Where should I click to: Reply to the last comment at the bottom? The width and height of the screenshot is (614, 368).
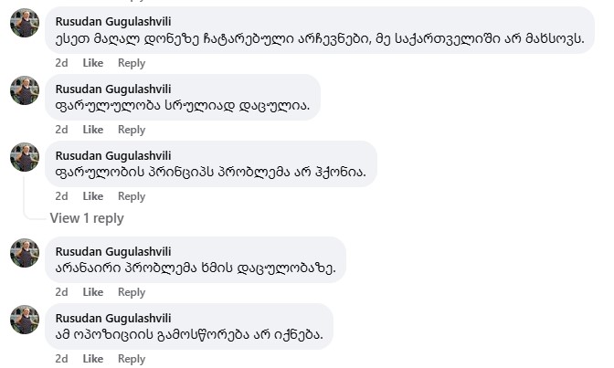pos(132,359)
